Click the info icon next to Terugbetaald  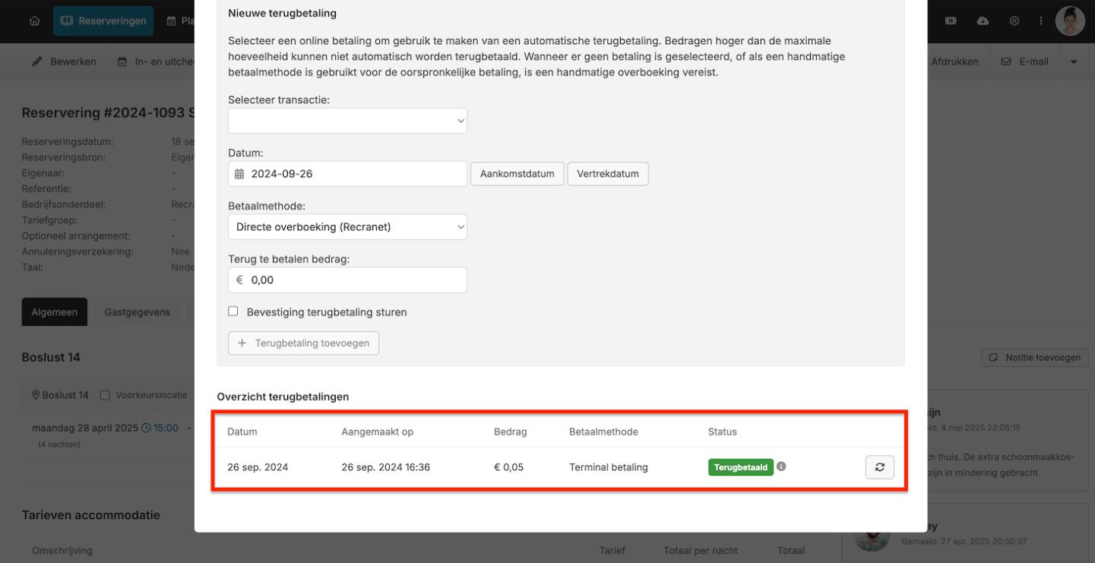pyautogui.click(x=781, y=467)
